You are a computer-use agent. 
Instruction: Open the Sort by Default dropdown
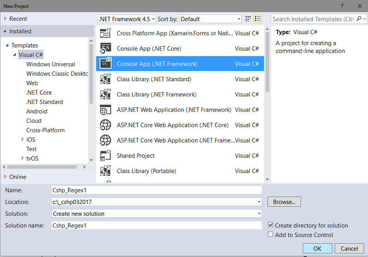pos(210,19)
